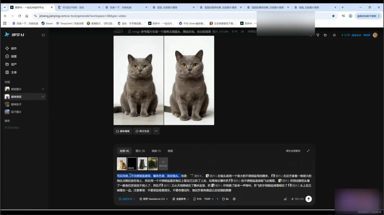The image size is (384, 215).
Task: Switch to 图片 (3) tab
Action: tap(140, 151)
